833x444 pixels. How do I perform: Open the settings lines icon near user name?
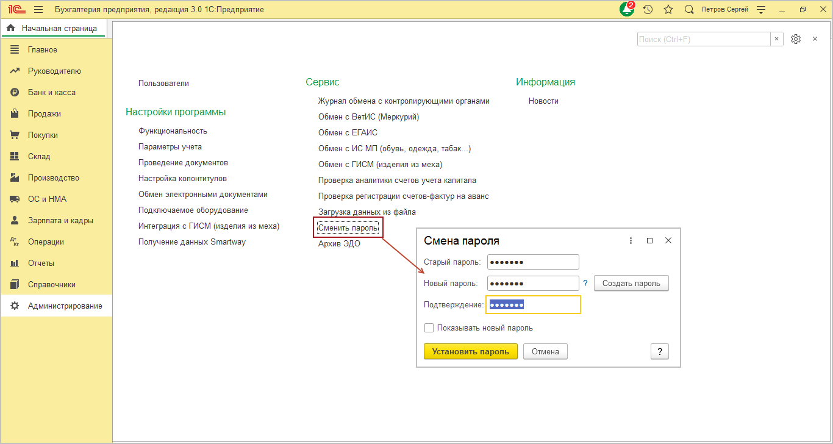click(x=761, y=10)
